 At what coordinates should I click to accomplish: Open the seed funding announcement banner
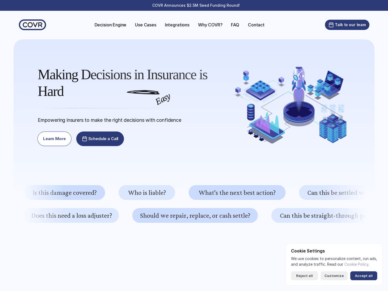coord(196,5)
